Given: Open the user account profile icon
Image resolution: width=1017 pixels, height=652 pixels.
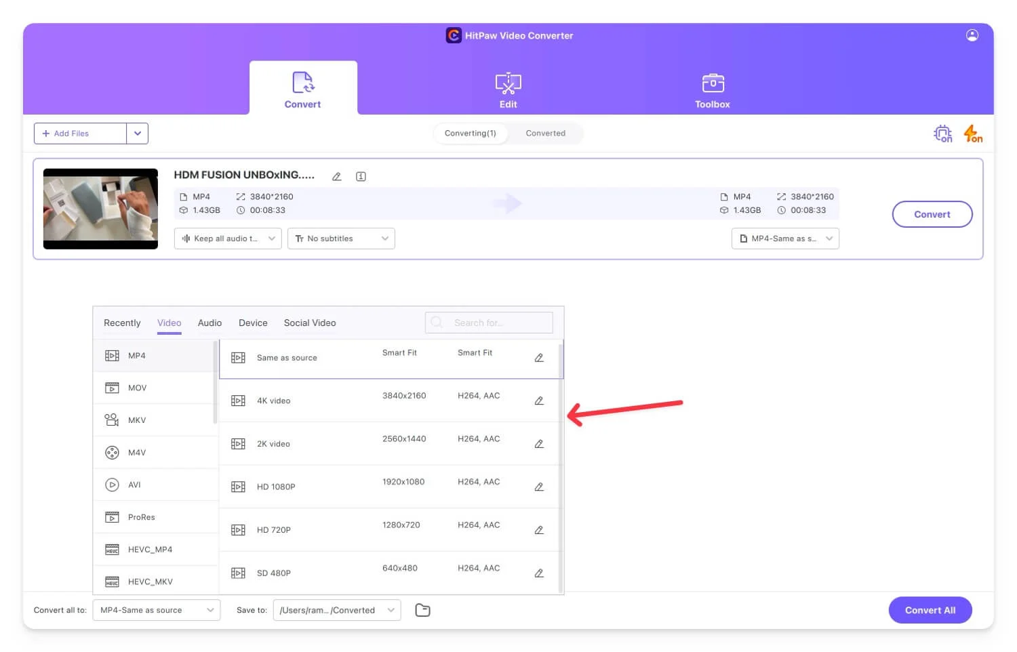Looking at the screenshot, I should tap(972, 35).
